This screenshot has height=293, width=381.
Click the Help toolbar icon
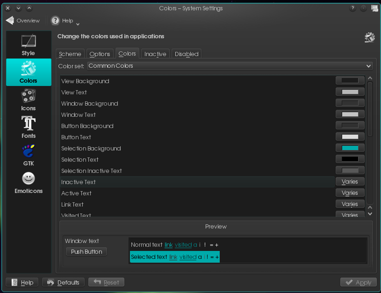(x=56, y=21)
